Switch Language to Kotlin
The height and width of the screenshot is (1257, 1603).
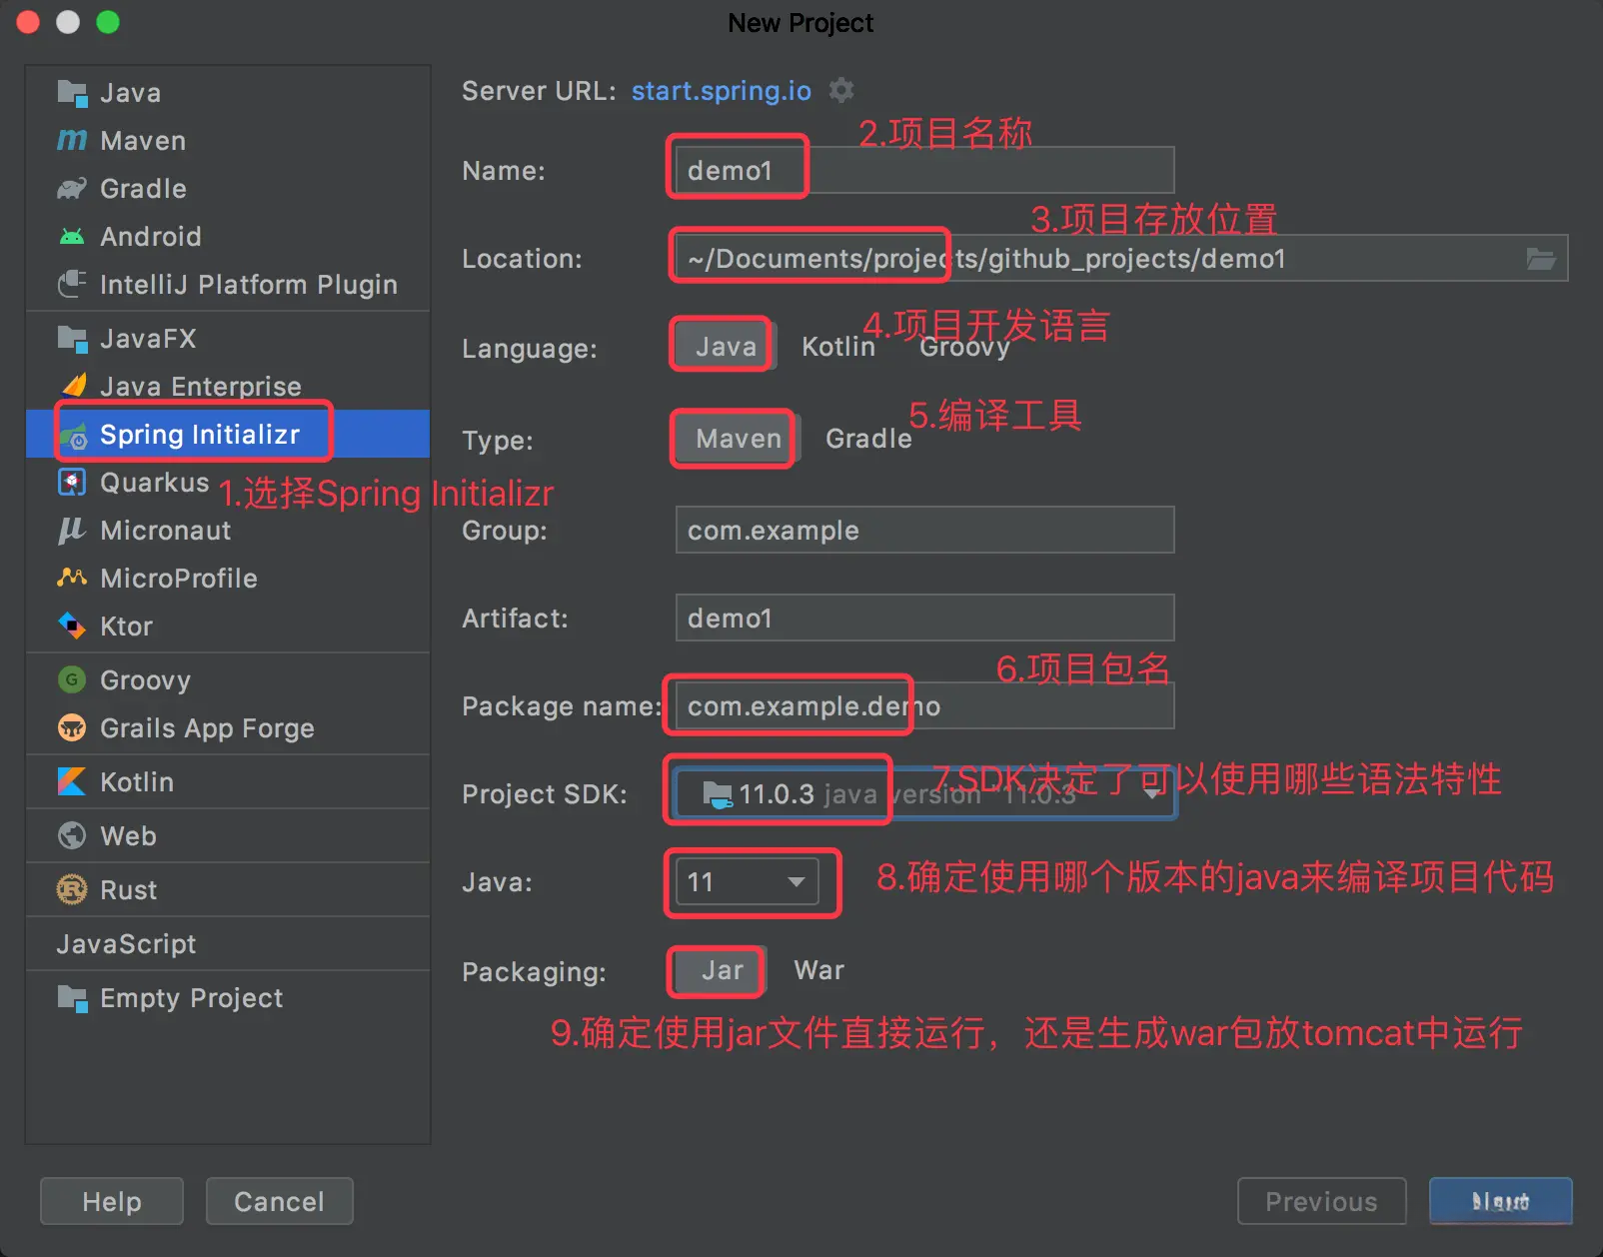click(838, 347)
